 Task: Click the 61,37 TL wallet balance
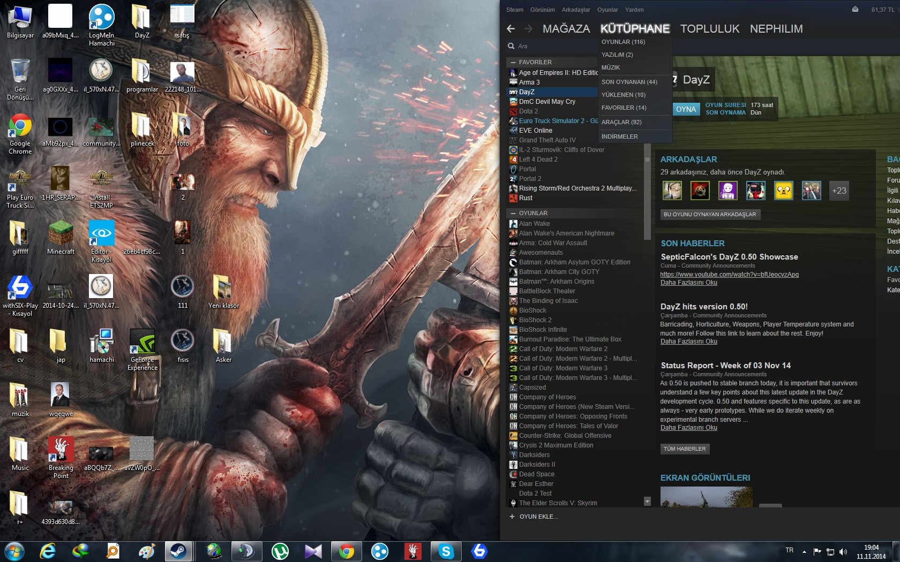[x=882, y=10]
